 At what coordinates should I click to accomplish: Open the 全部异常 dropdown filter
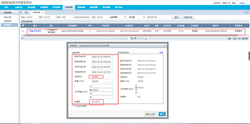click(x=118, y=17)
